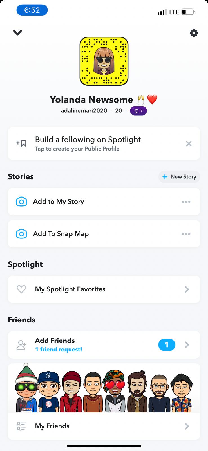Image resolution: width=208 pixels, height=451 pixels.
Task: Expand Spotlight Favorites using its chevron
Action: [187, 289]
